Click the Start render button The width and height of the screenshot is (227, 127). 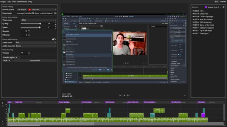coord(35,61)
